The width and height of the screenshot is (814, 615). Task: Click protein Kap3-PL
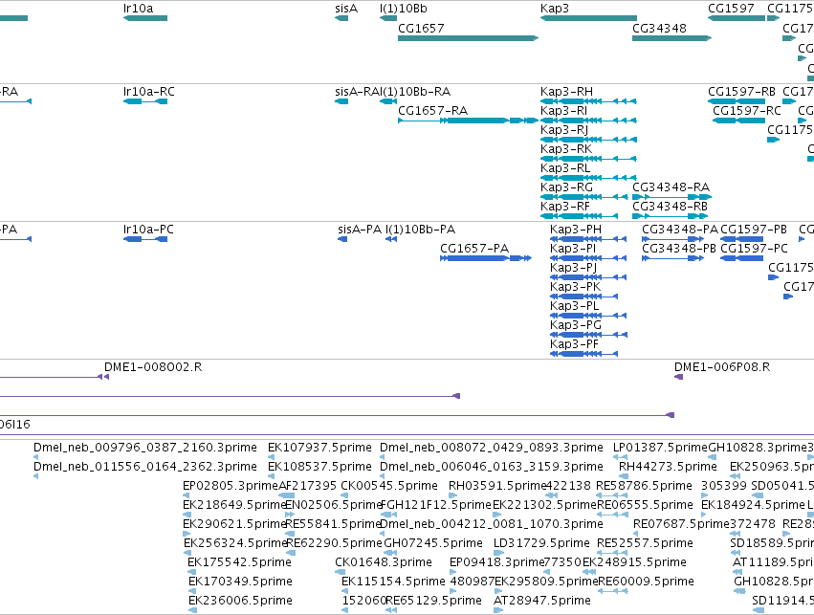tap(588, 316)
